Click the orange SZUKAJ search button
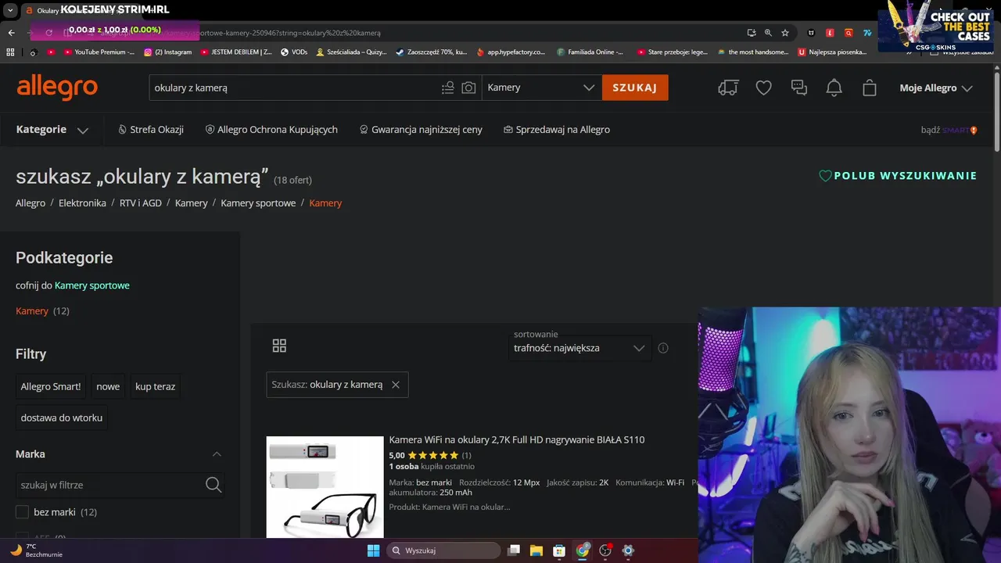Image resolution: width=1001 pixels, height=563 pixels. click(635, 88)
